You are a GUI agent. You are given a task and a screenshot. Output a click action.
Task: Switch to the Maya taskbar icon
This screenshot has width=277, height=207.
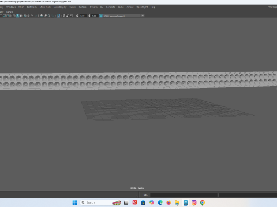pyautogui.click(x=185, y=202)
